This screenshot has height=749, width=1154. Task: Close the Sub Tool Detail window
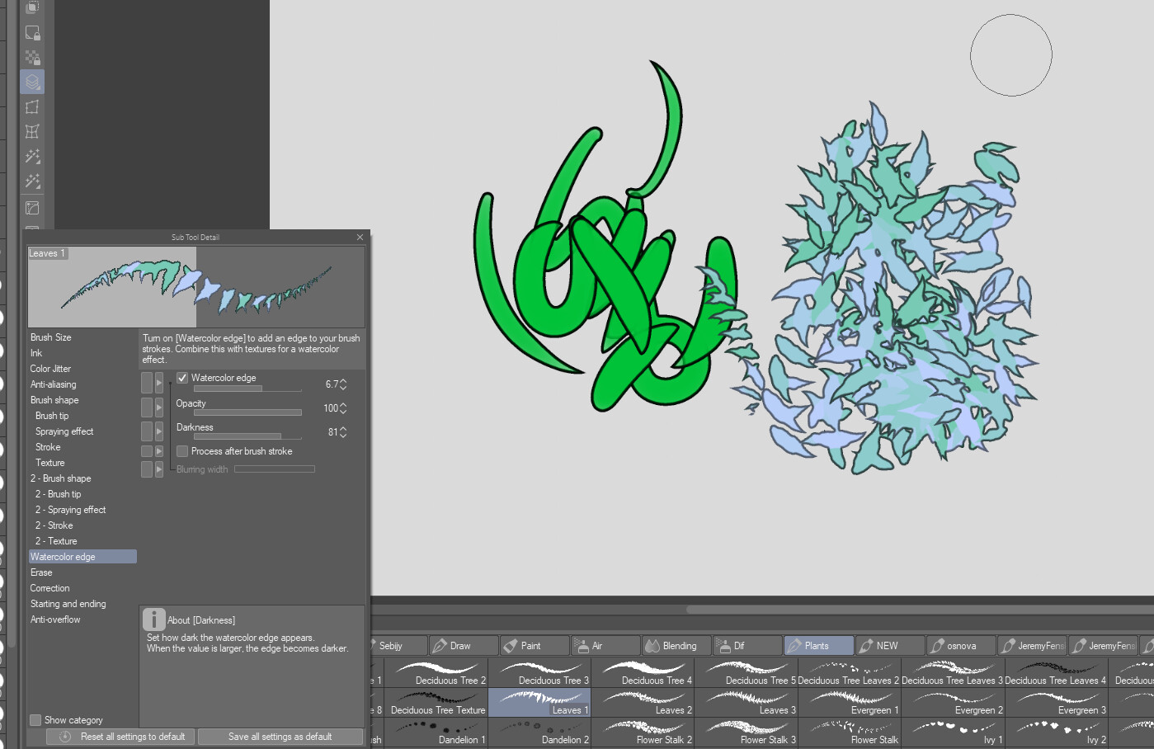coord(360,238)
